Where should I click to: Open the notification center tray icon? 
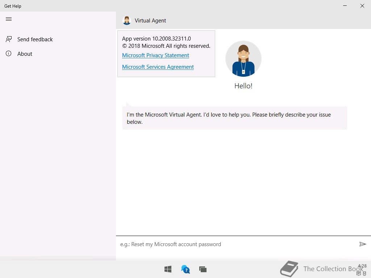359,274
